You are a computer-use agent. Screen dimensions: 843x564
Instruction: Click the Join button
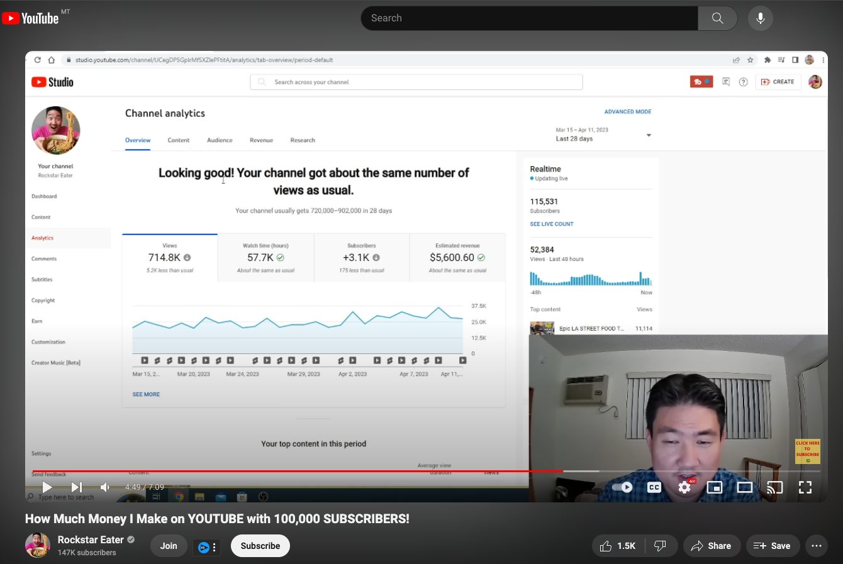169,546
